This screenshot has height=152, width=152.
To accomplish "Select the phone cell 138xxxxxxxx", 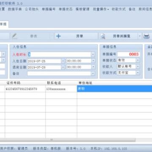I will click(x=61, y=89).
